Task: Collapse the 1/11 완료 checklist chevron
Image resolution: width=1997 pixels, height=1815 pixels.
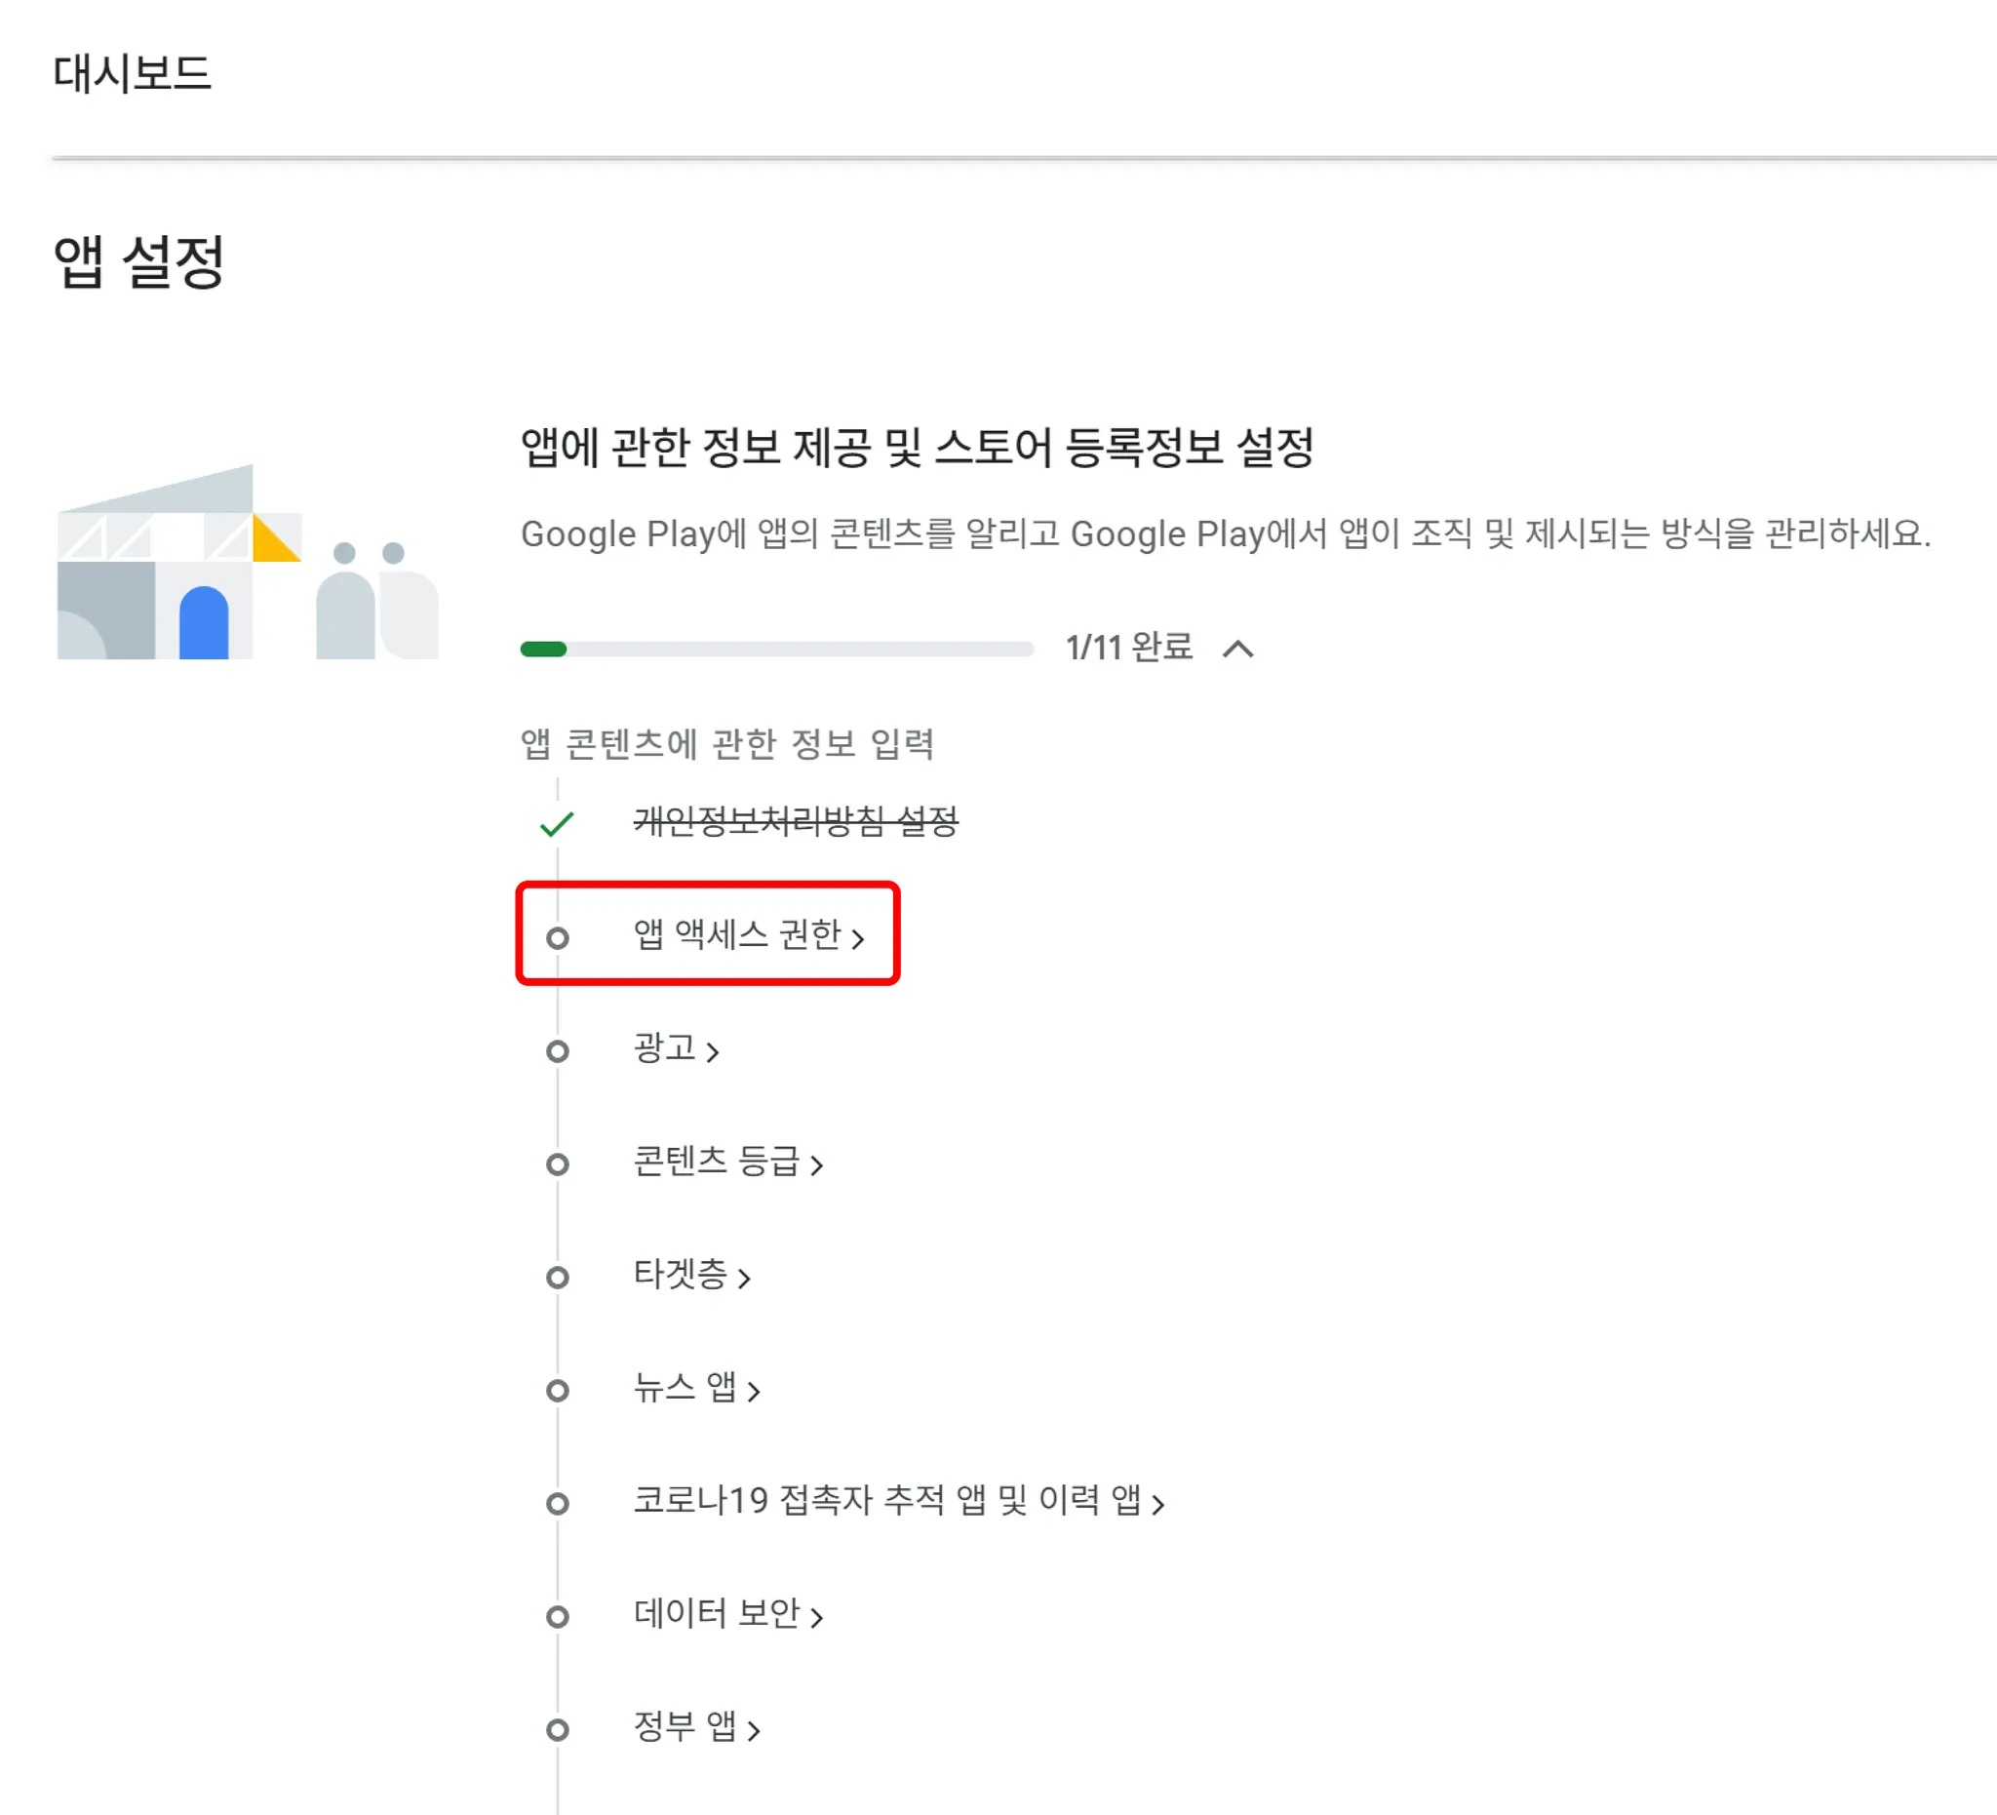Action: tap(1237, 649)
